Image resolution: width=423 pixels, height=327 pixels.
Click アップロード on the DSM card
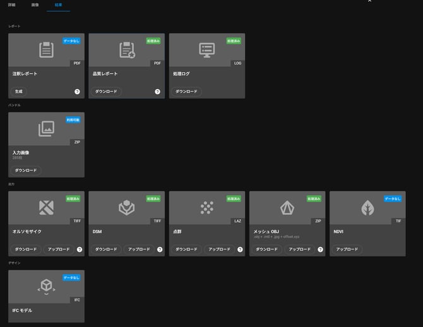139,249
